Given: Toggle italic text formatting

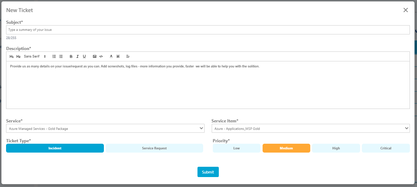Looking at the screenshot, I should point(78,56).
